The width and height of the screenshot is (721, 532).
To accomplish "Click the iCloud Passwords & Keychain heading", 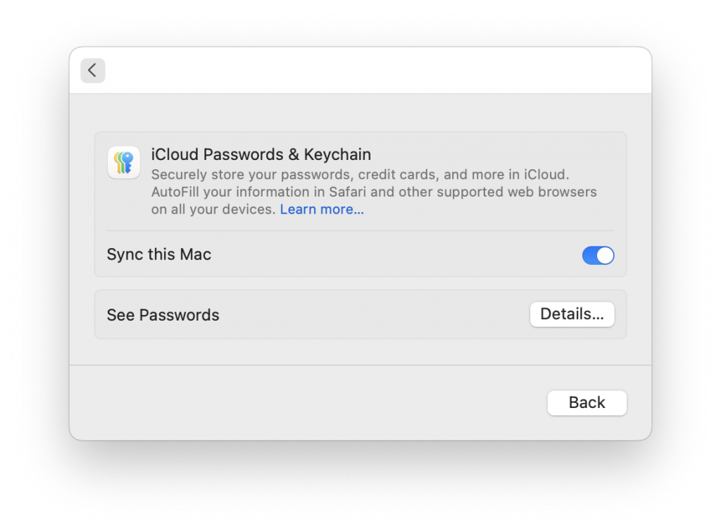I will (x=261, y=154).
